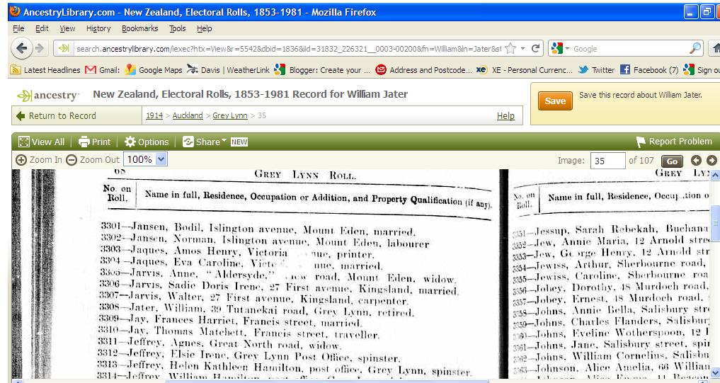Click entry 3311 Jeffrey, Agnes
Image resolution: width=720 pixels, height=383 pixels.
pyautogui.click(x=219, y=343)
